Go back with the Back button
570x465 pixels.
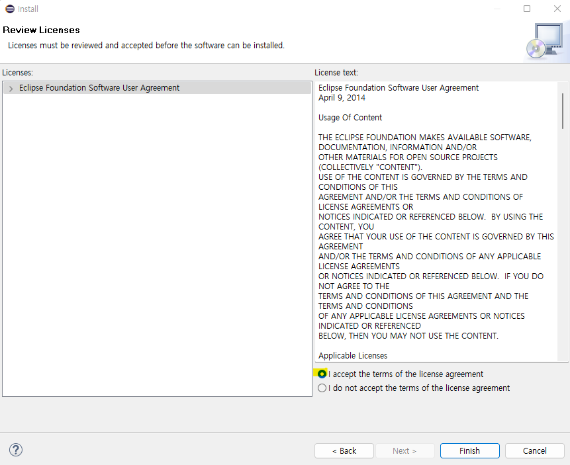pyautogui.click(x=344, y=451)
